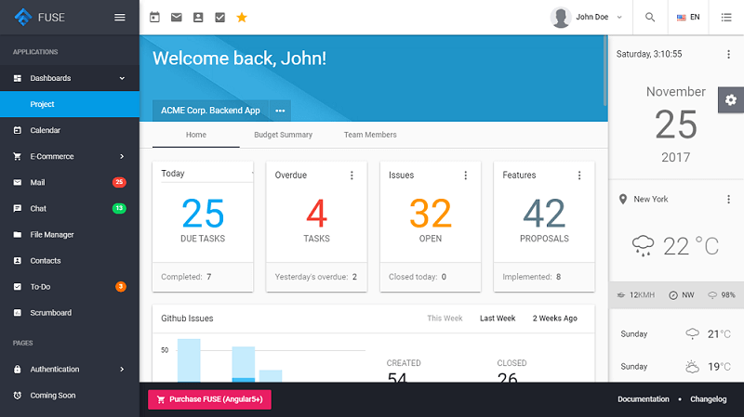
Task: Open the contacts shortcut in top toolbar
Action: [198, 18]
